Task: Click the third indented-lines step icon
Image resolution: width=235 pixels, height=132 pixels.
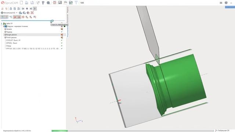Action: tap(19, 9)
